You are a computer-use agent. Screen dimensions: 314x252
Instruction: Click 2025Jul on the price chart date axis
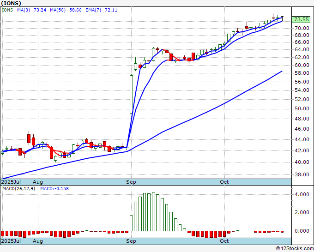click(11, 182)
